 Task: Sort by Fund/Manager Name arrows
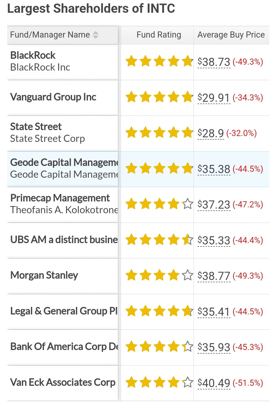tap(96, 35)
